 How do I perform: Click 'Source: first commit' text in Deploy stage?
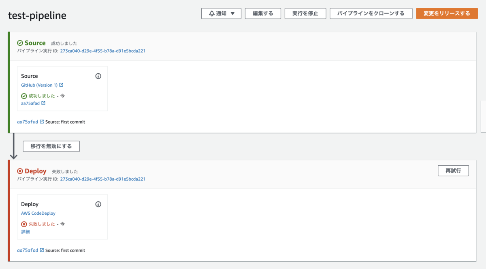click(65, 250)
